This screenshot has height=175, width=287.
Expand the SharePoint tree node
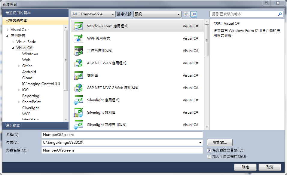click(19, 102)
